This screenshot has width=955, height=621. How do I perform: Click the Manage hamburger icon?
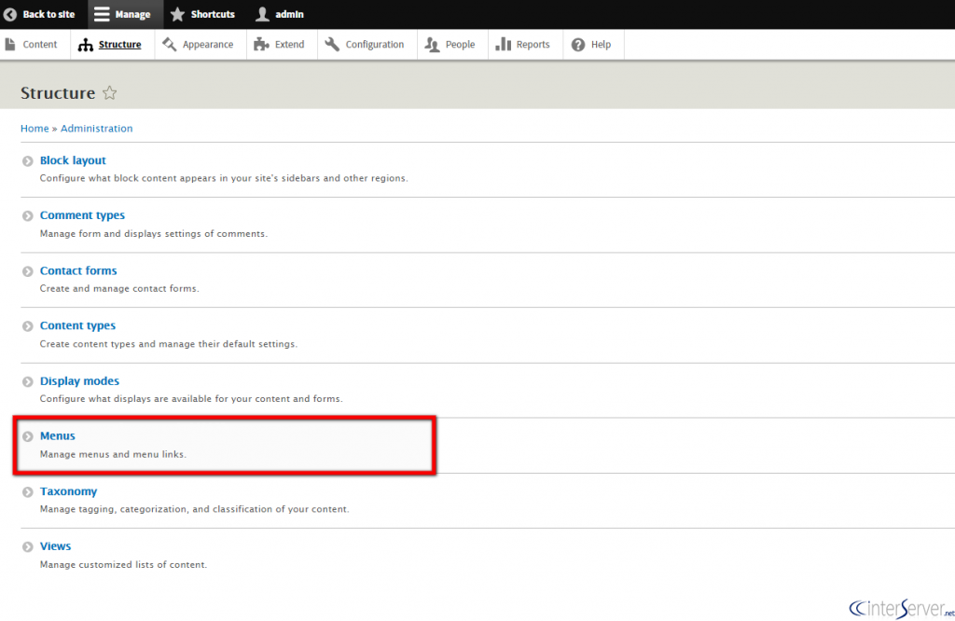(102, 14)
